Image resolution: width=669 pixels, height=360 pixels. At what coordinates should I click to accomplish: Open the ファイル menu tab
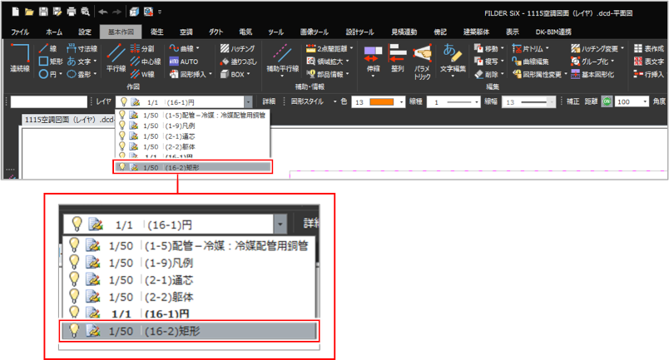point(19,31)
